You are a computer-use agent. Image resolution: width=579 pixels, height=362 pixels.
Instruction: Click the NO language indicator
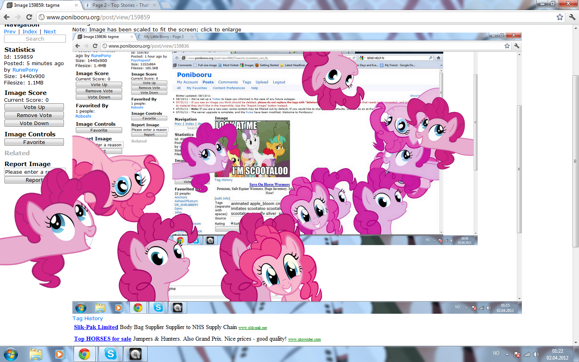pyautogui.click(x=496, y=353)
